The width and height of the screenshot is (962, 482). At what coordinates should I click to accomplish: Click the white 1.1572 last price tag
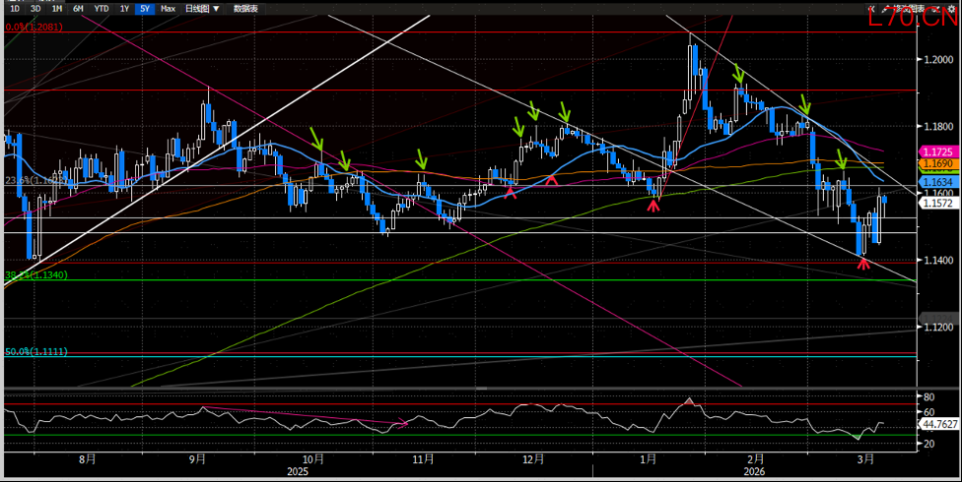click(x=934, y=204)
